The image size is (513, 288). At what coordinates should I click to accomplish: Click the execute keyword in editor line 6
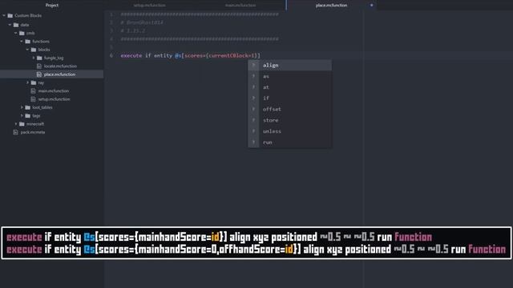click(x=131, y=55)
